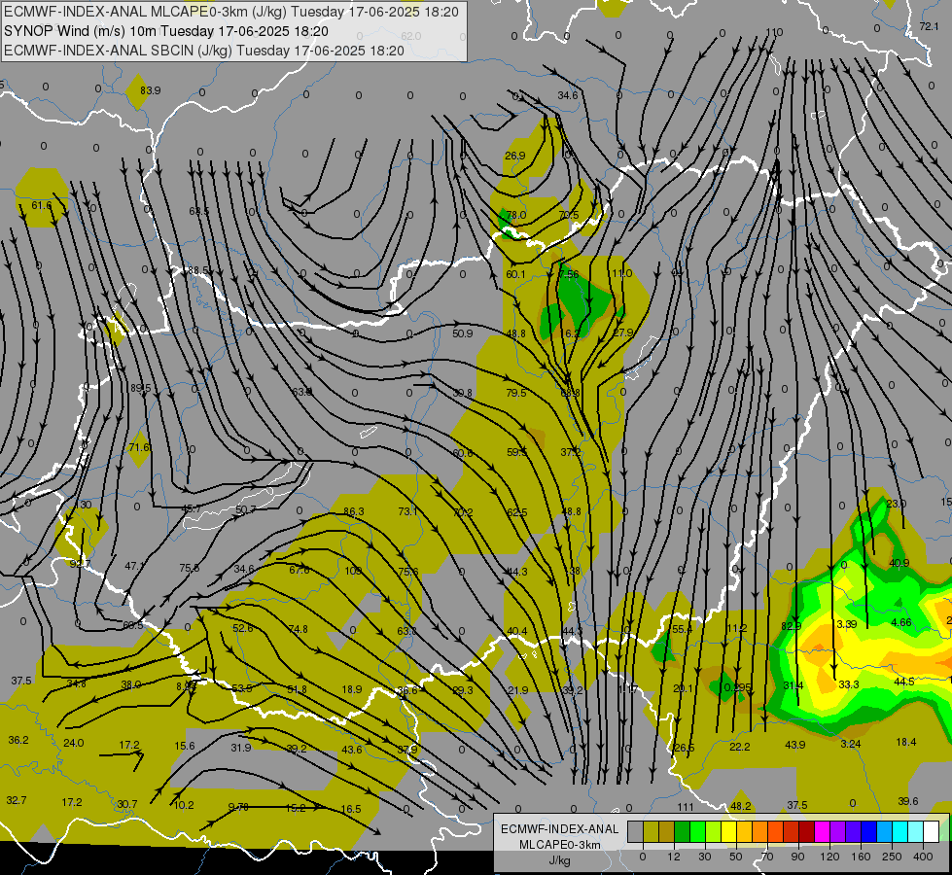Image resolution: width=952 pixels, height=875 pixels.
Task: Click the map value 3.39
Action: pos(846,624)
